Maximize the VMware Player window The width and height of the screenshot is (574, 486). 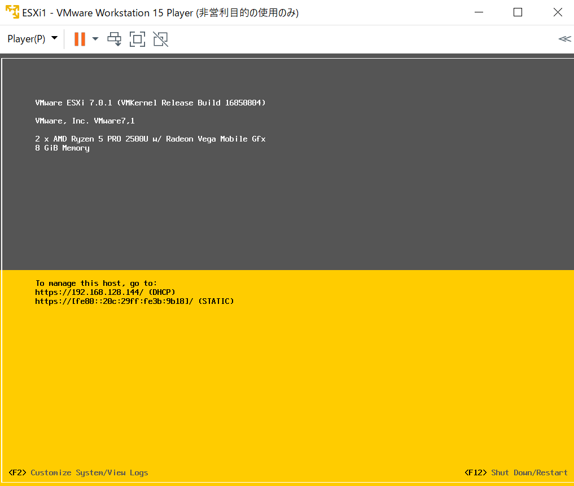coord(518,12)
